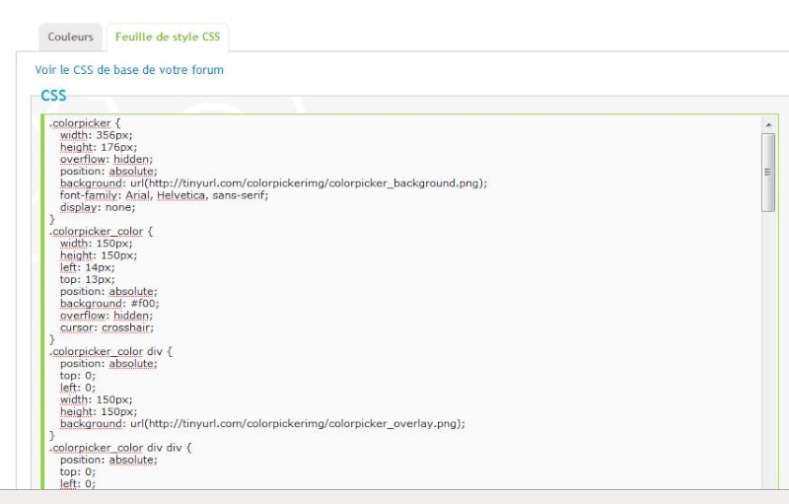Screen dimensions: 789x504
Task: Click the line '.colorpicker_color {'
Action: 101,232
